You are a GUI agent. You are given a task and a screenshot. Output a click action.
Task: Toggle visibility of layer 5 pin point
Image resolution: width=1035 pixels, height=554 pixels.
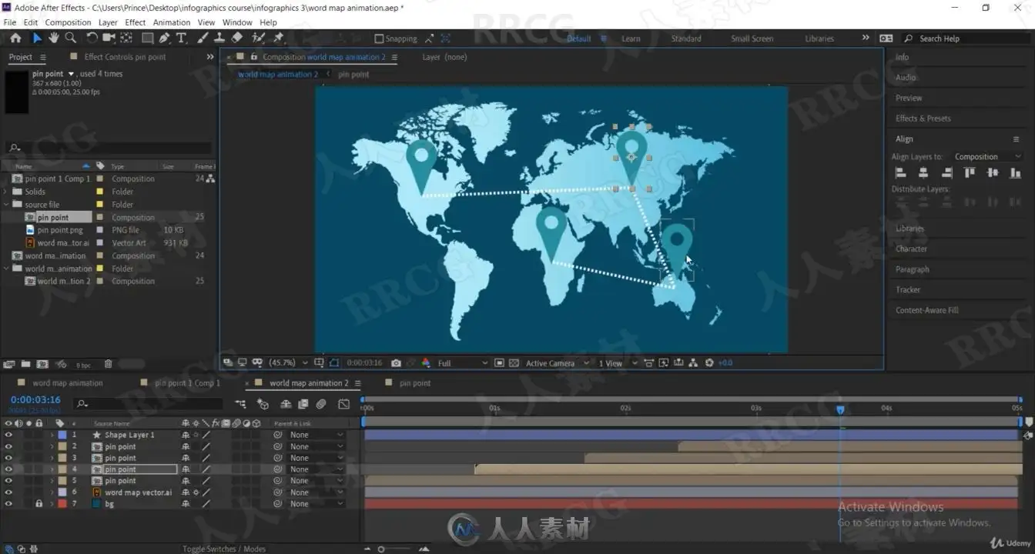pyautogui.click(x=8, y=481)
